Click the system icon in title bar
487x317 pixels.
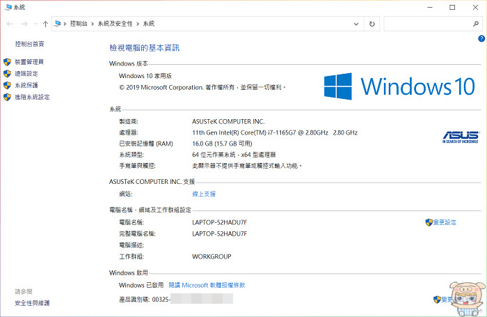8,7
